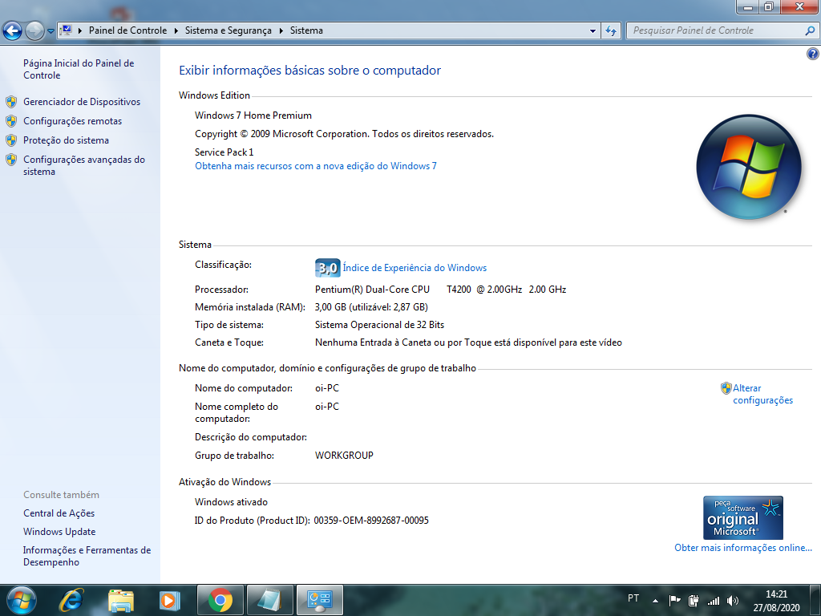
Task: Open the Windows Update link
Action: (59, 532)
